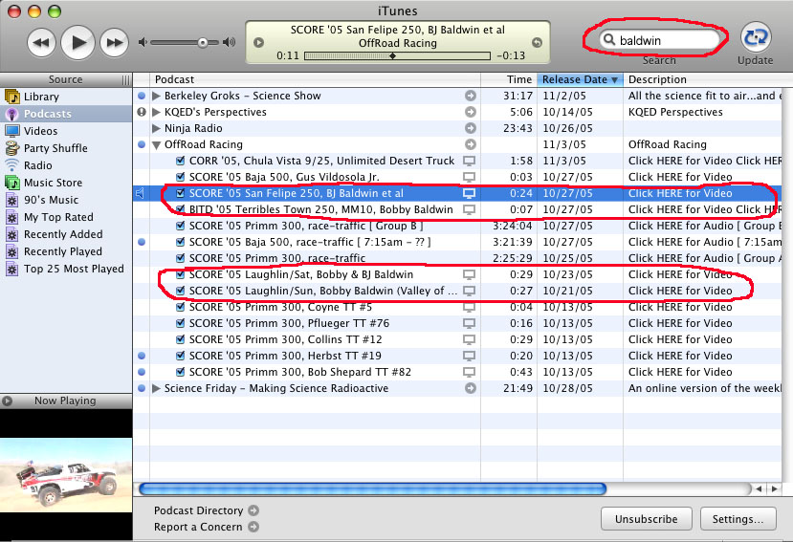Open the My Top Rated playlist
793x542 pixels.
66,217
